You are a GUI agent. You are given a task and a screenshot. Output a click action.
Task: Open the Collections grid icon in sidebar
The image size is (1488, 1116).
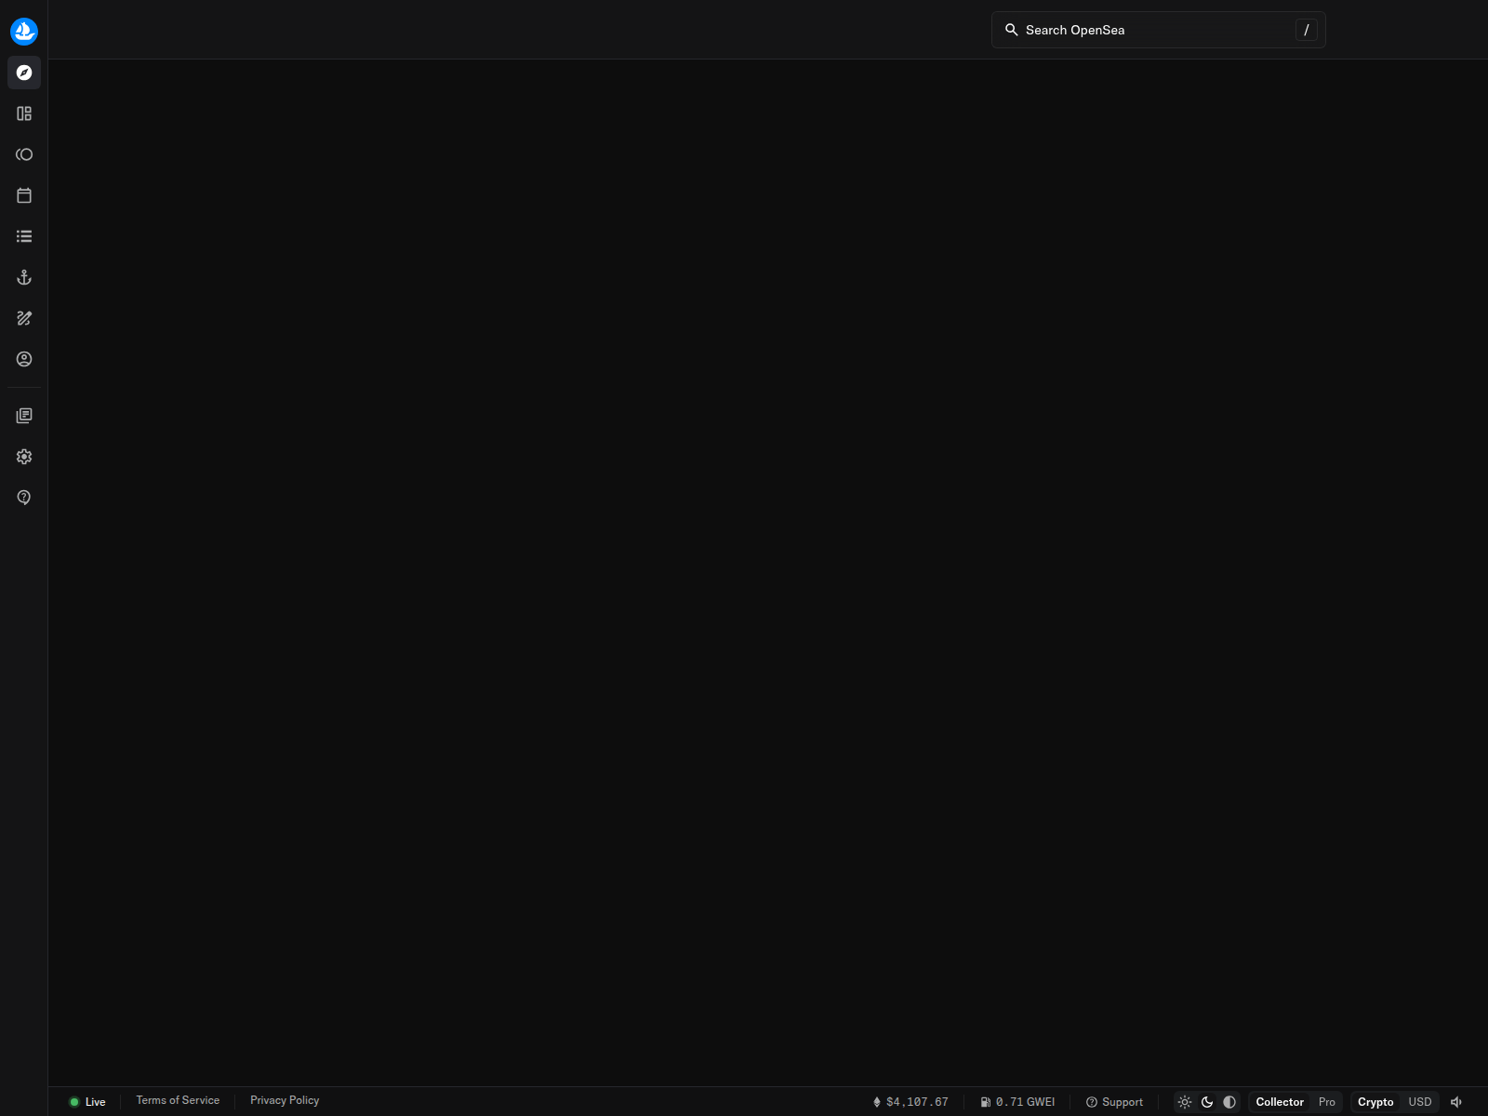(24, 113)
